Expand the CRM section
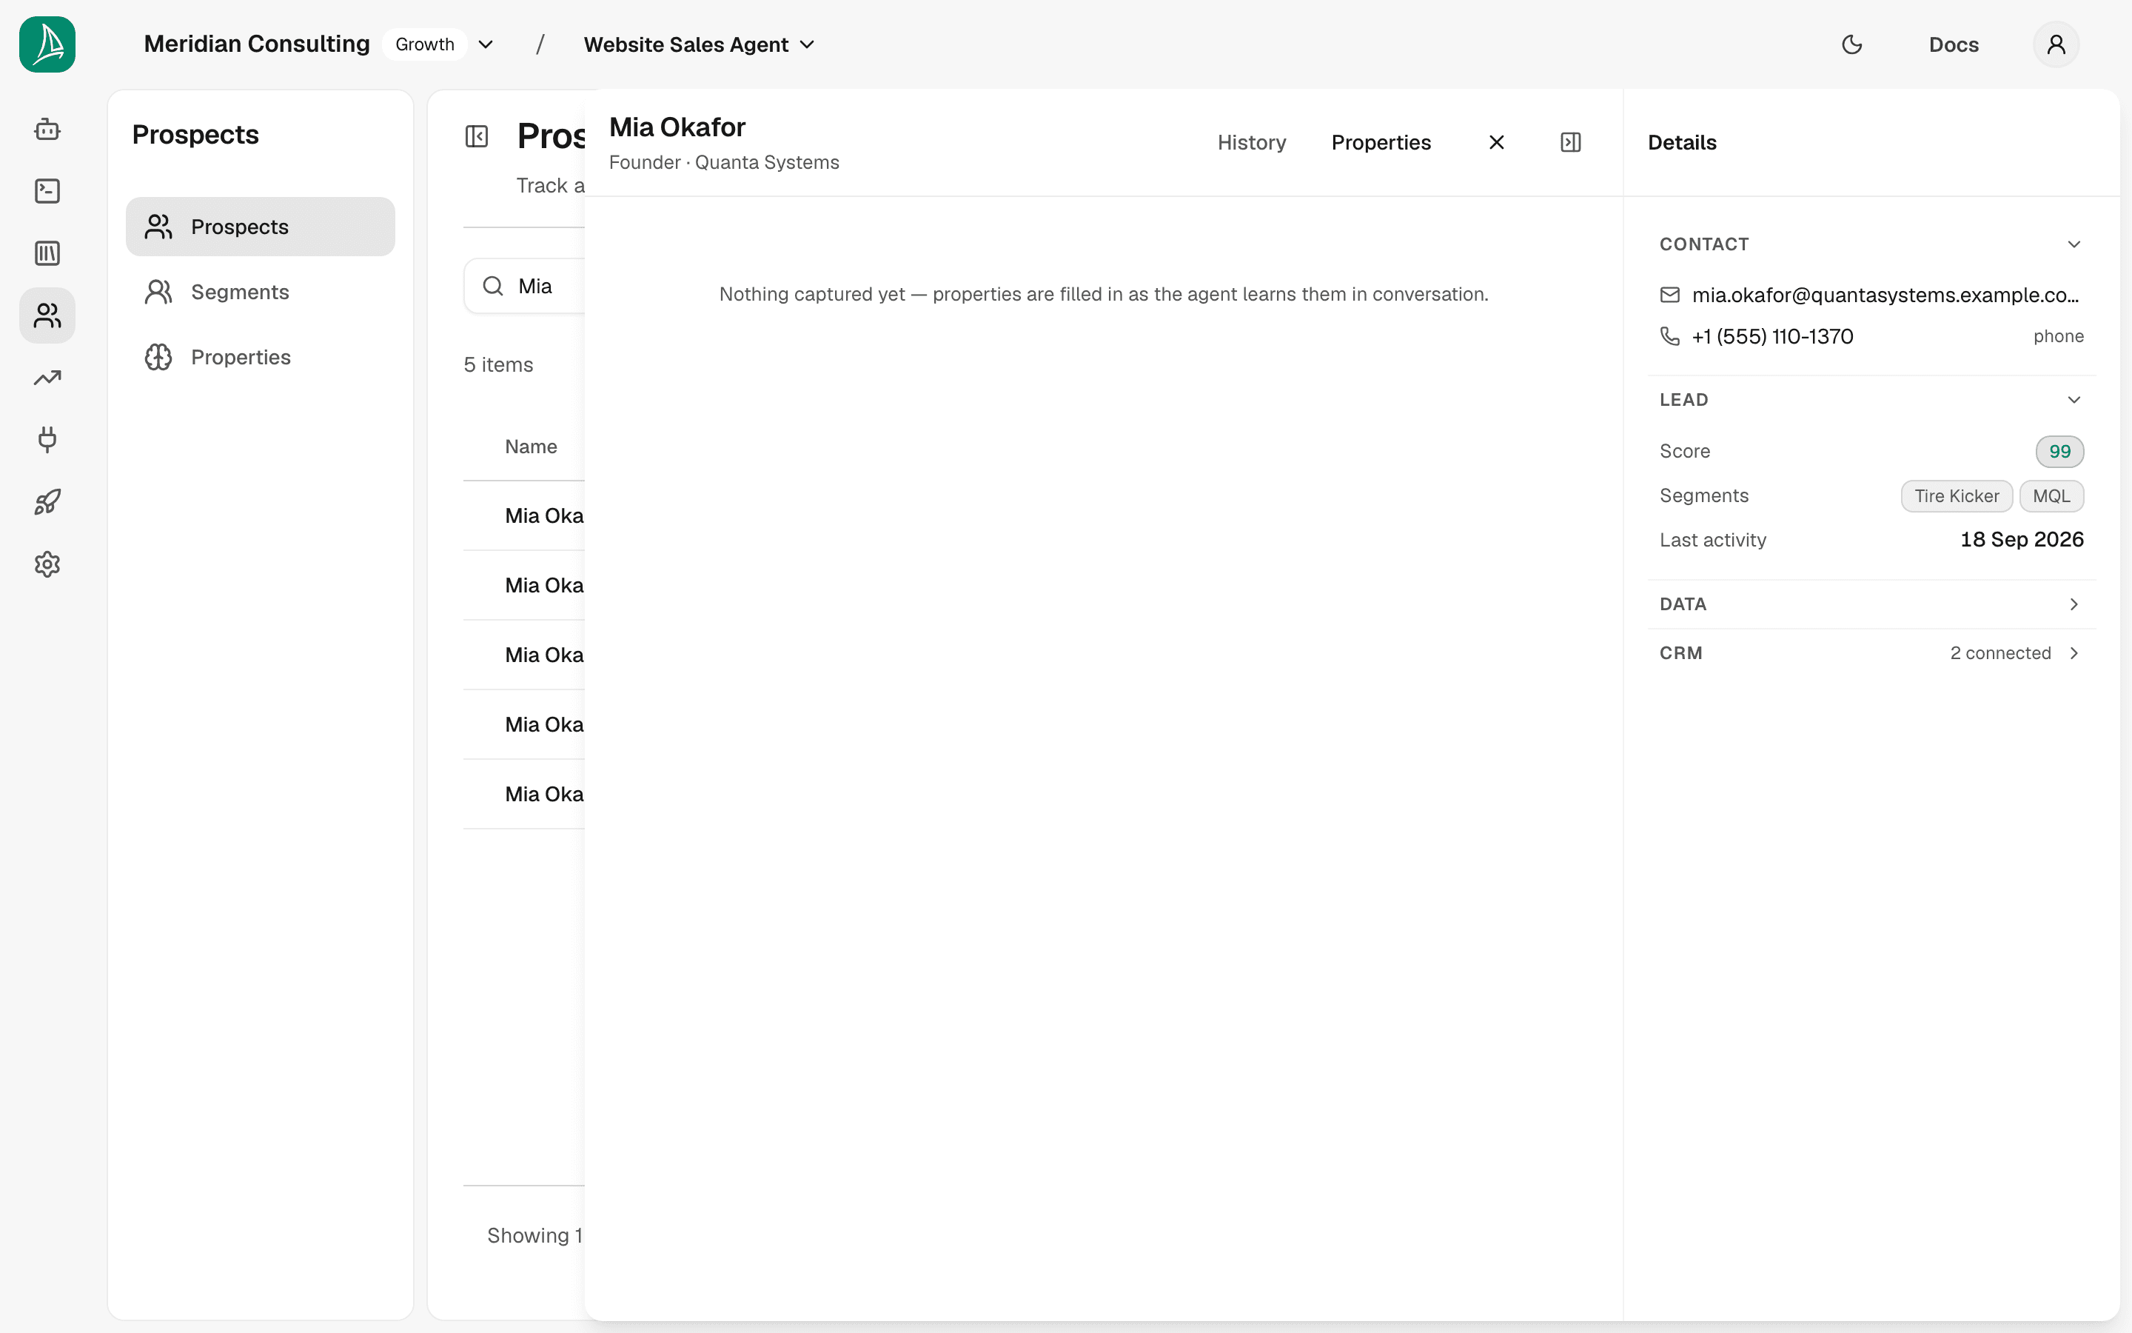Screen dimensions: 2132x1333 (1871, 653)
